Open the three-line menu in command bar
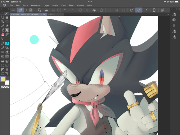The width and height of the screenshot is (180, 135). point(13,10)
